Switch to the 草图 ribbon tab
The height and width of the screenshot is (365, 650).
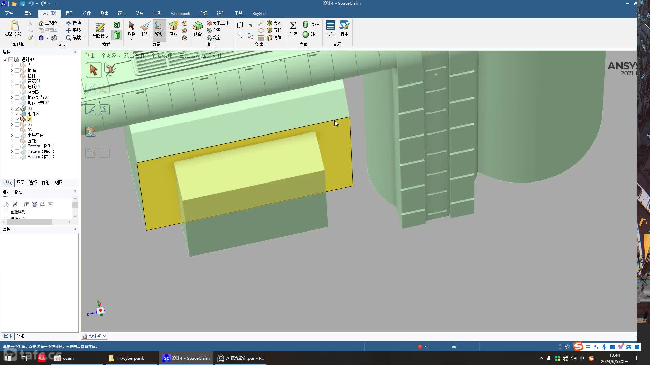click(x=28, y=13)
